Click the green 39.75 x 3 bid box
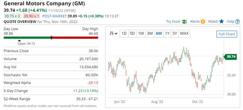The height and width of the screenshot is (110, 243). coord(12,16)
